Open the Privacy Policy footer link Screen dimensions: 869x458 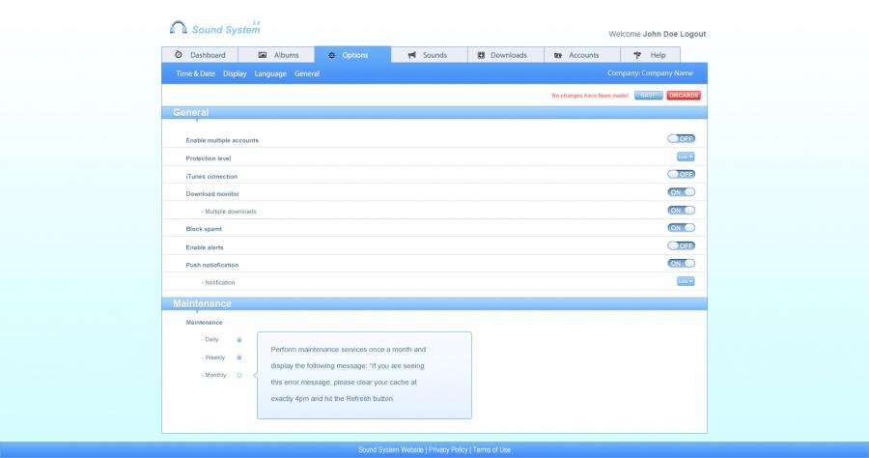click(x=448, y=450)
